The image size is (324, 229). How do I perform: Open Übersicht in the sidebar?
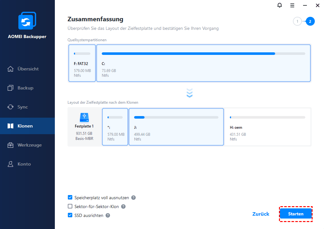[27, 69]
